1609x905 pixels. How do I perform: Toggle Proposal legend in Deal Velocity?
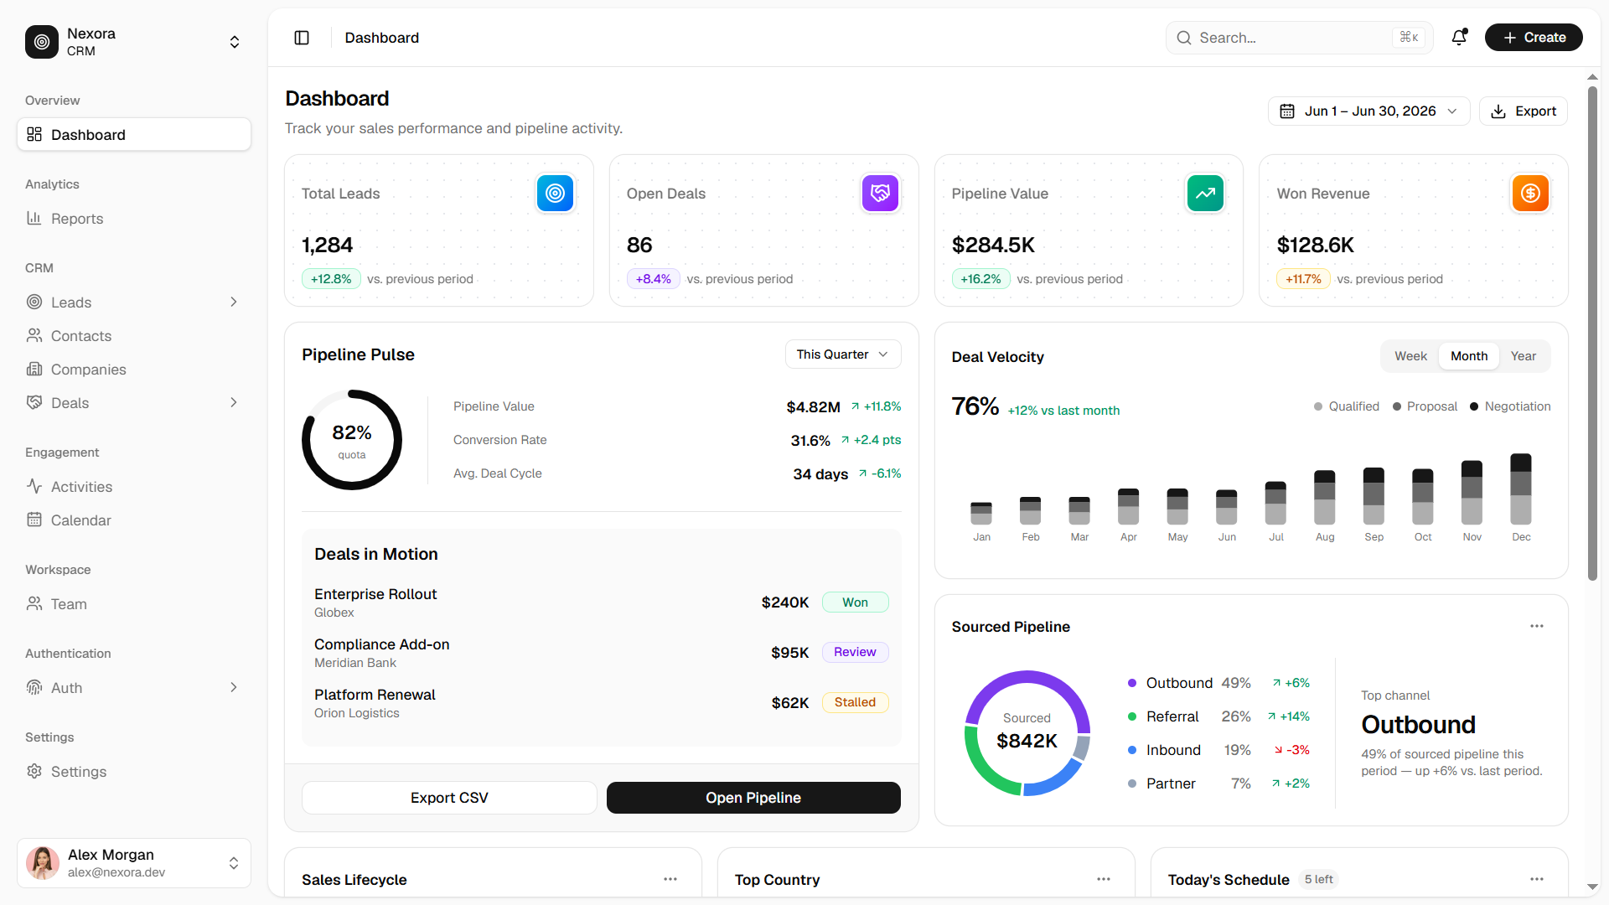1425,406
